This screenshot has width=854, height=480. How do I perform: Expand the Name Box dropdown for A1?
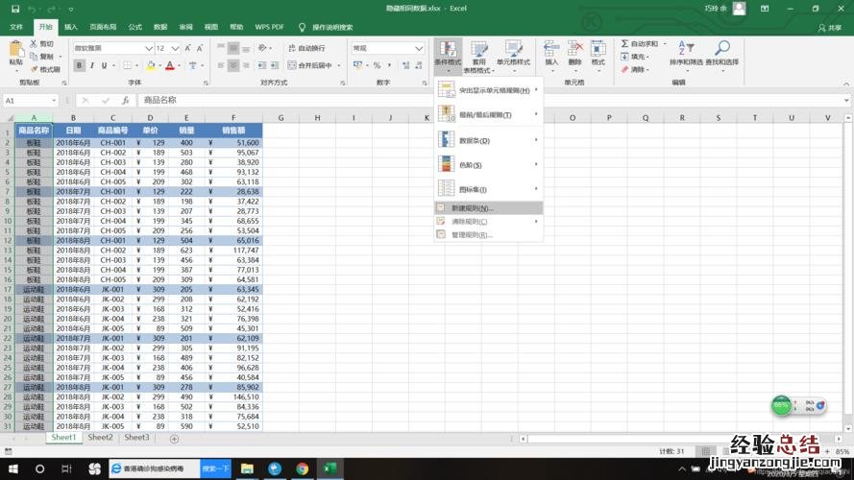[x=54, y=100]
